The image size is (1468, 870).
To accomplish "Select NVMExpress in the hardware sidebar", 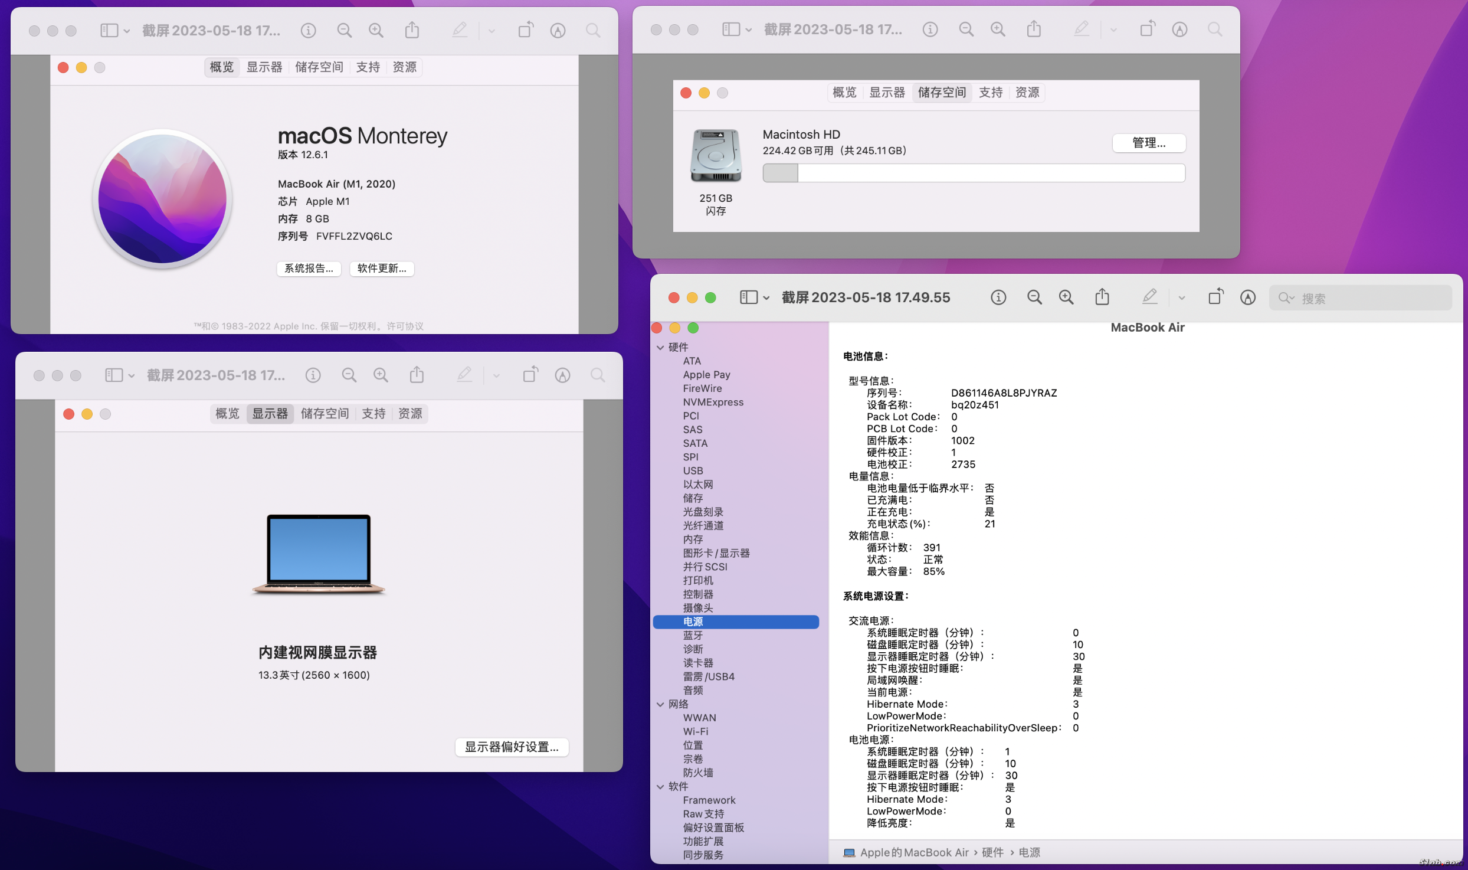I will pyautogui.click(x=713, y=403).
